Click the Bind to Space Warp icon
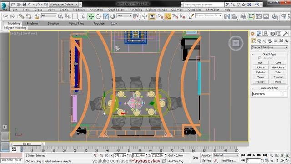 tap(36, 16)
